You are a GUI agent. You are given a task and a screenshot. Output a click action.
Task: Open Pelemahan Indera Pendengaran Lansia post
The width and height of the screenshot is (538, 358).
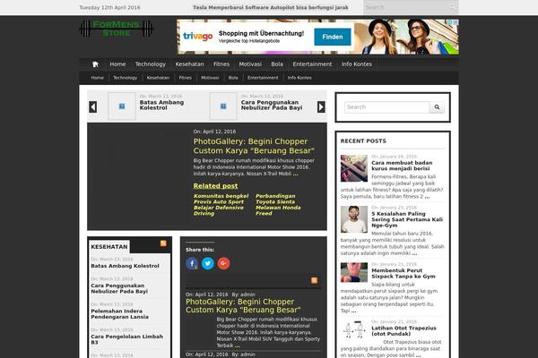120,314
